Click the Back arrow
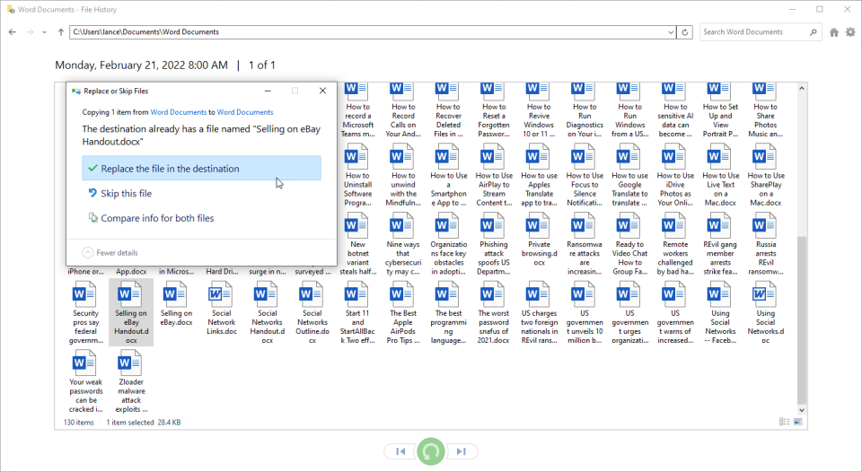The width and height of the screenshot is (862, 472). tap(12, 32)
